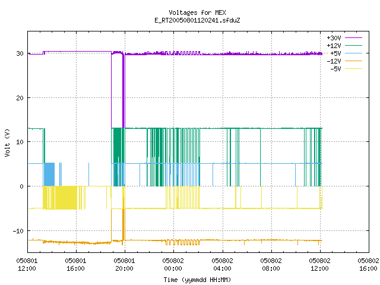Click x-axis label 050802 12:00
This screenshot has height=285, width=380.
319,265
